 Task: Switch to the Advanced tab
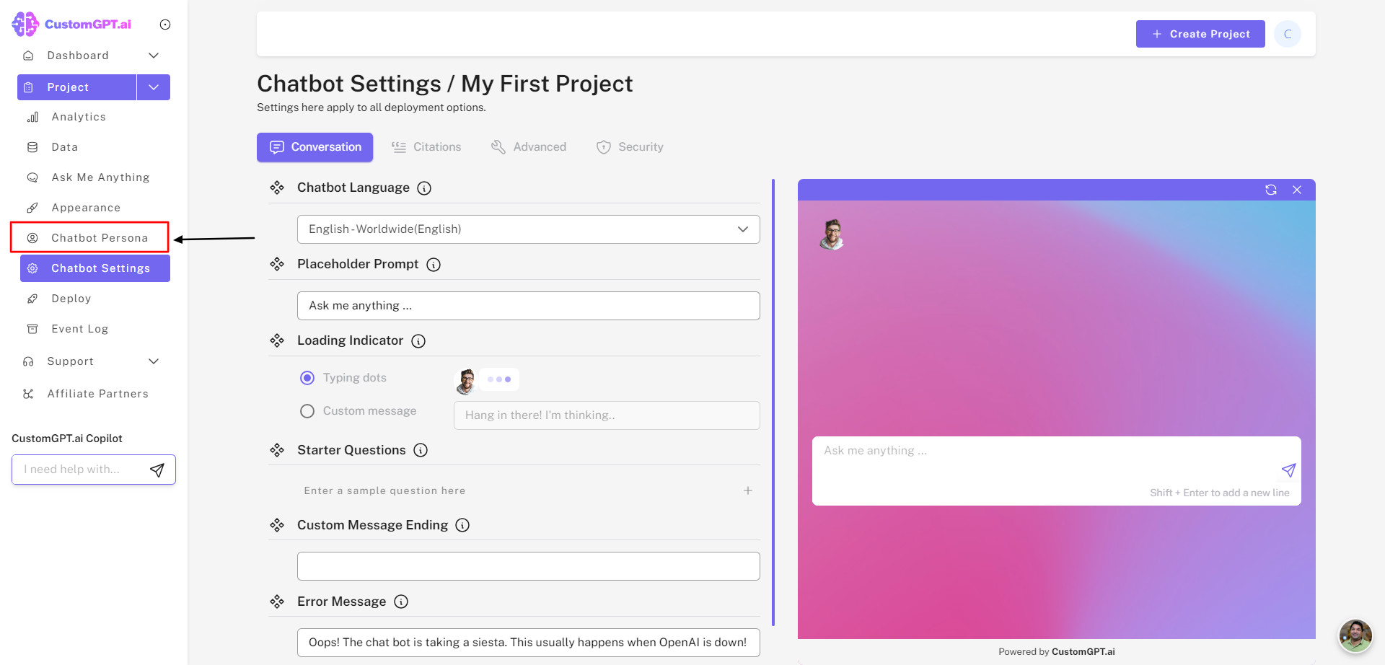pyautogui.click(x=529, y=147)
